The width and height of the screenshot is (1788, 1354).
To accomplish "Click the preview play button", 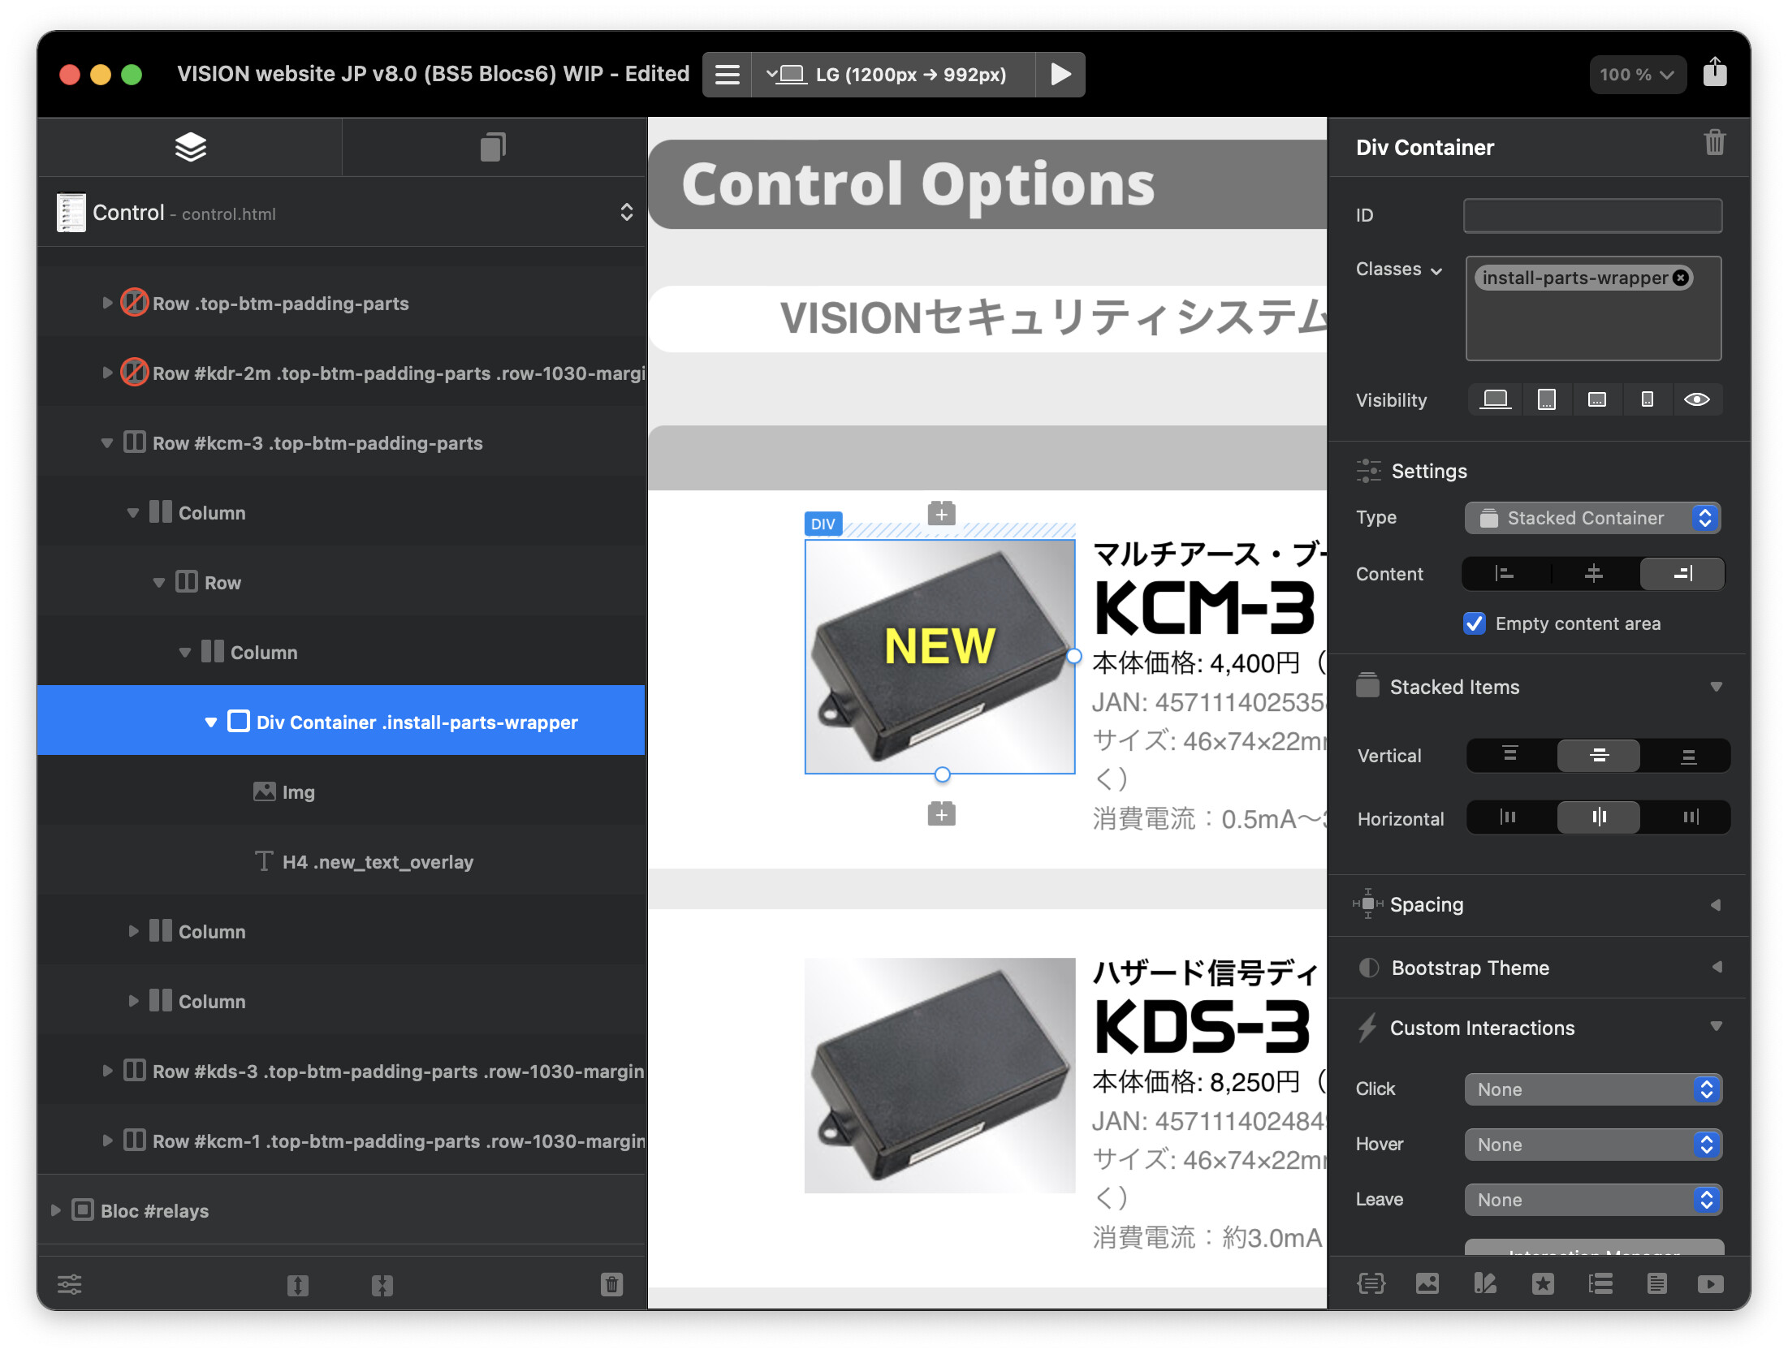I will (x=1060, y=74).
